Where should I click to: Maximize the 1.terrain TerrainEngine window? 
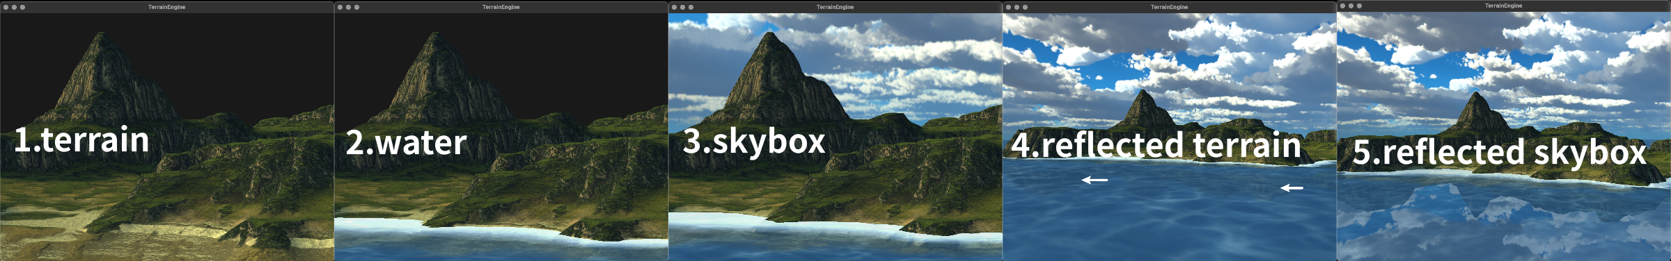(x=22, y=7)
